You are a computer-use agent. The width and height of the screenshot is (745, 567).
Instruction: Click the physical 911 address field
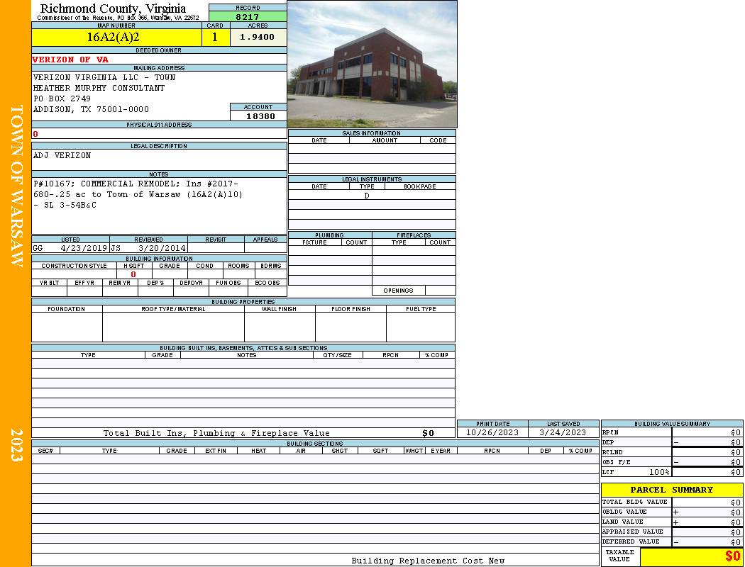(159, 134)
